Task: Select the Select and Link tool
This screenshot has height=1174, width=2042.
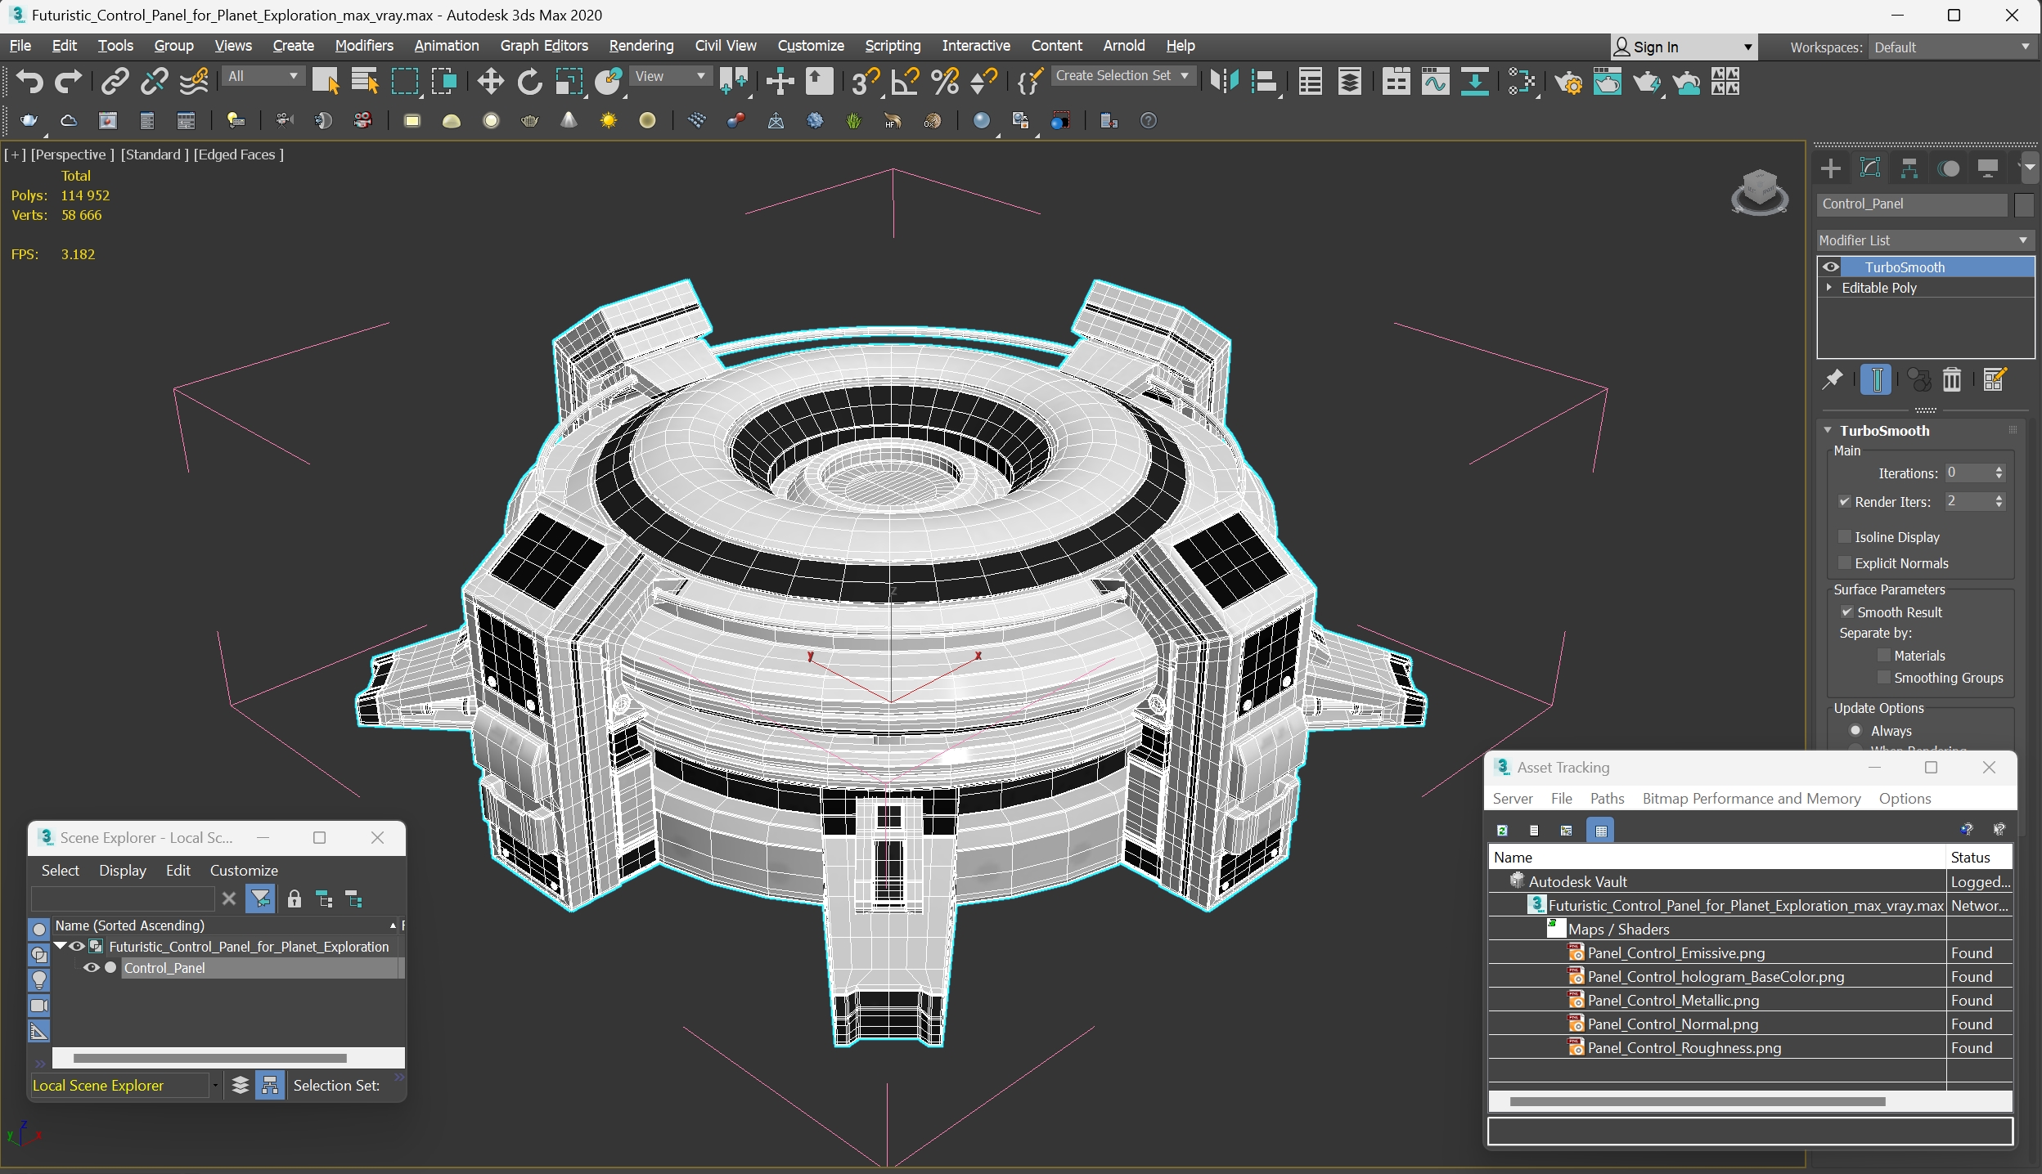Action: click(115, 81)
